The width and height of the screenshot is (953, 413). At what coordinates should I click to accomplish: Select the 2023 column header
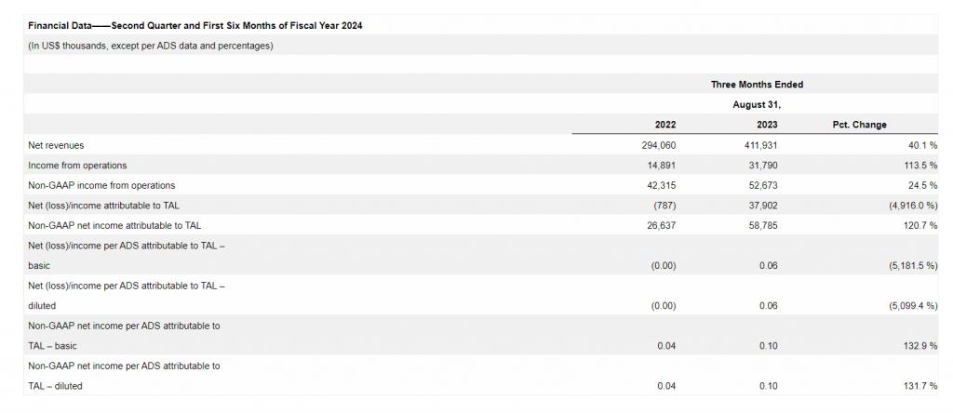pyautogui.click(x=767, y=125)
